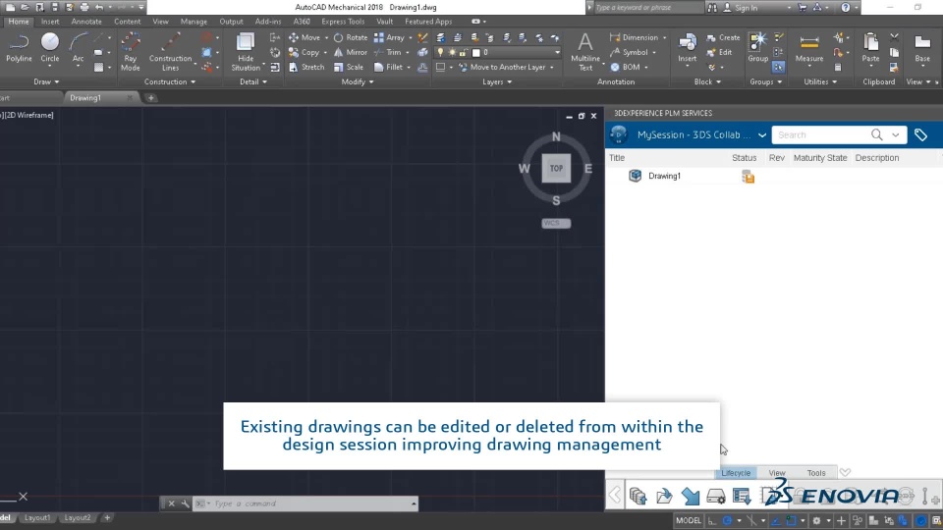Image resolution: width=943 pixels, height=530 pixels.
Task: Toggle the polar tracking status bar button
Action: tap(727, 520)
